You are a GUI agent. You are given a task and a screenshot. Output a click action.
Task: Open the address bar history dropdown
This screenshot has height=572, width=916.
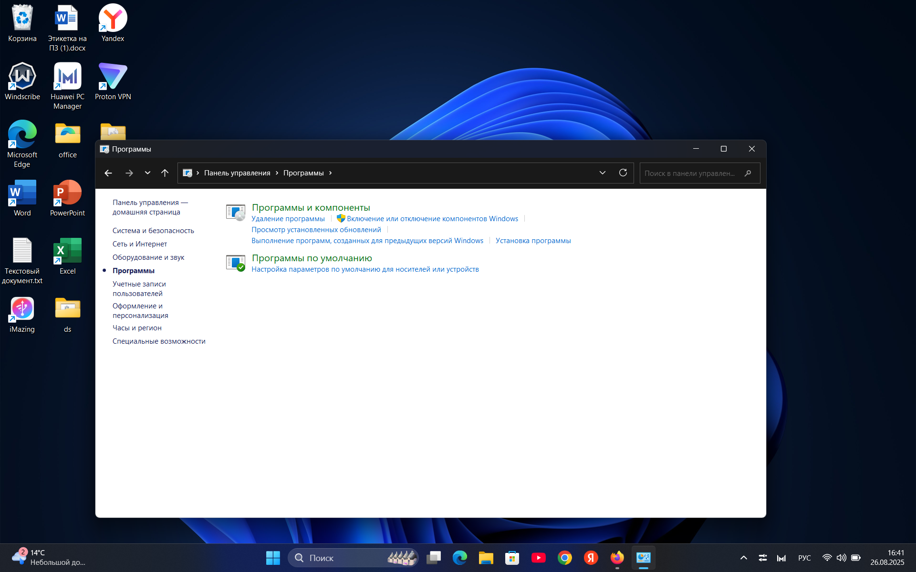click(x=602, y=173)
